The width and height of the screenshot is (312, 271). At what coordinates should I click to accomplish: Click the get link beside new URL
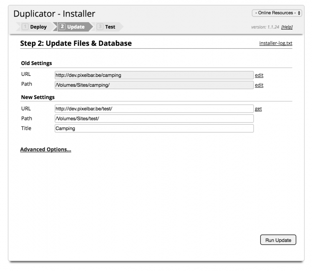click(x=258, y=109)
